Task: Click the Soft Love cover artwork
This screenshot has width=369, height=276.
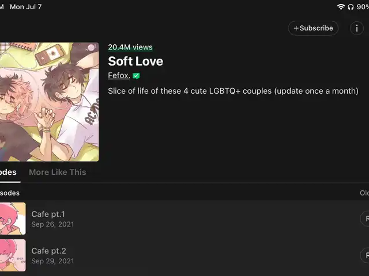Action: 49,102
